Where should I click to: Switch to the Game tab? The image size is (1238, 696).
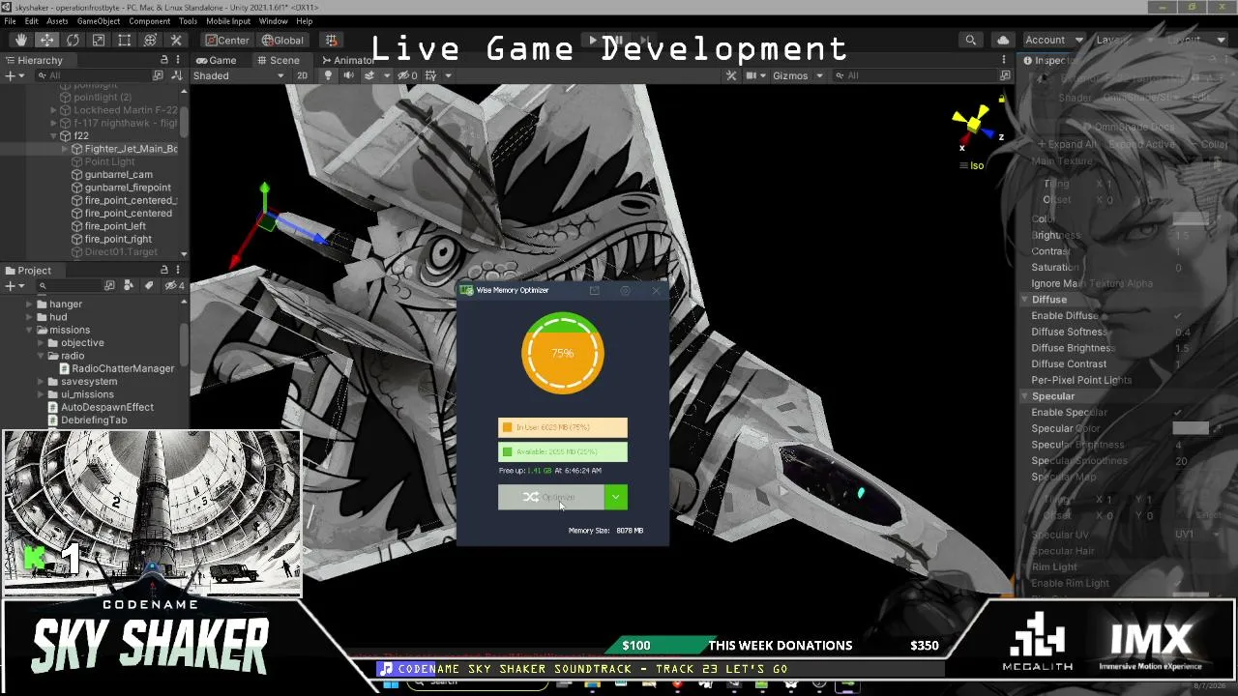tap(216, 60)
